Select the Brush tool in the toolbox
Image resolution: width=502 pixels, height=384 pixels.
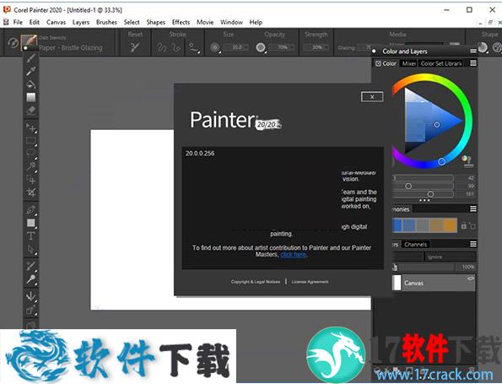point(30,58)
